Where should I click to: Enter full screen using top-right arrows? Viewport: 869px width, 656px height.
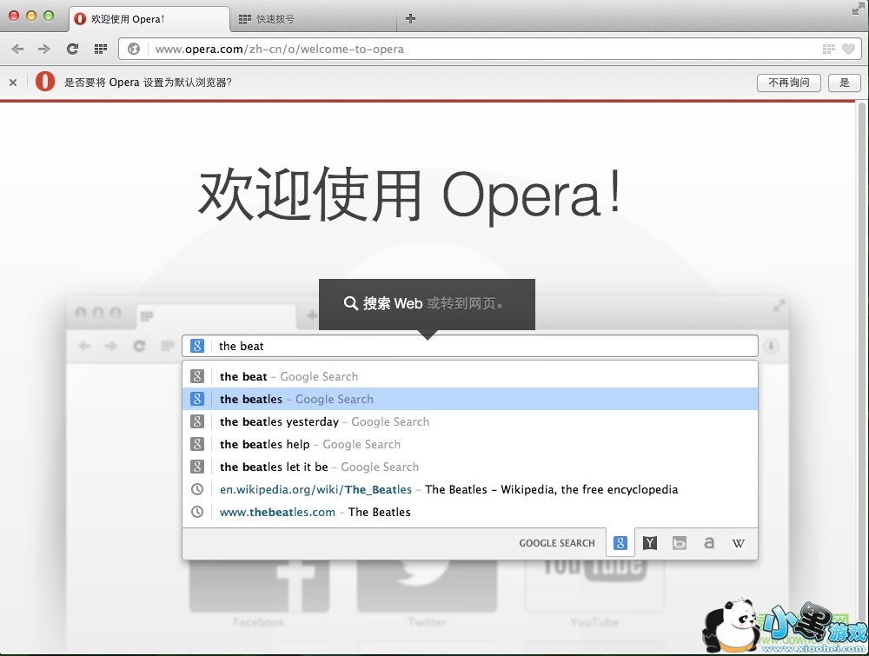coord(859,9)
